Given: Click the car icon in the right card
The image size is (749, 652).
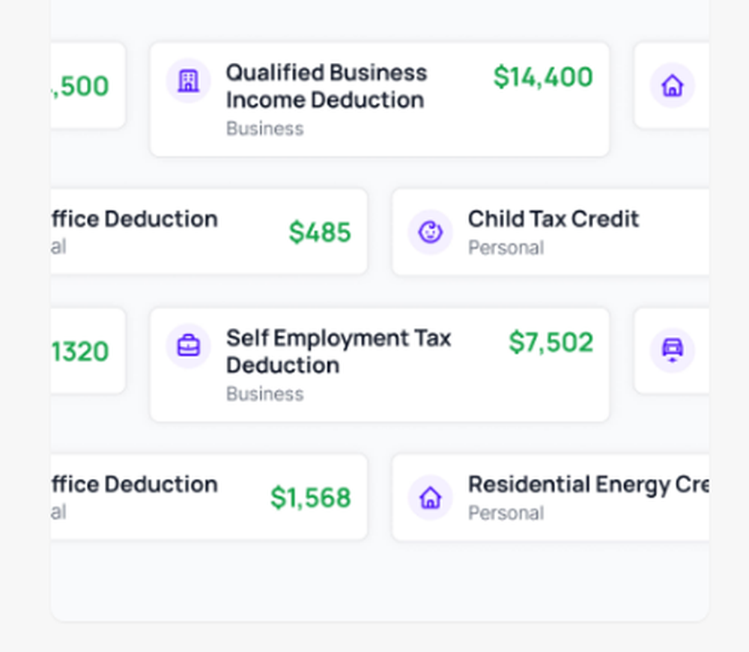Looking at the screenshot, I should point(672,350).
